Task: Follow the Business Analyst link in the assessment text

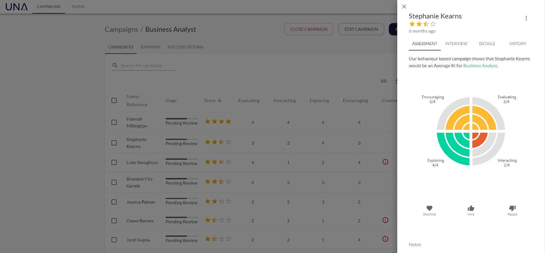Action: [480, 66]
